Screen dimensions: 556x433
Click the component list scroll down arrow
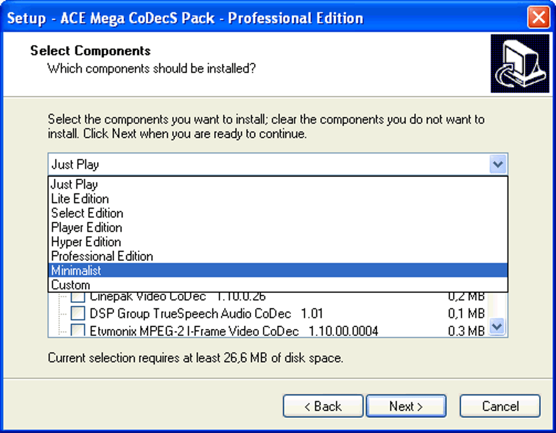[497, 326]
